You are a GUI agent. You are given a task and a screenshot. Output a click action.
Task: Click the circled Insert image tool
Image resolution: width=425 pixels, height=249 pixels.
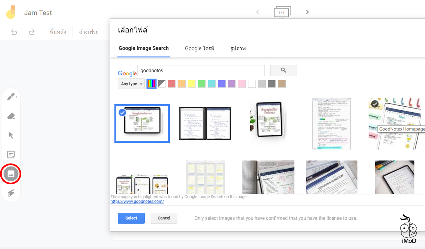11,174
